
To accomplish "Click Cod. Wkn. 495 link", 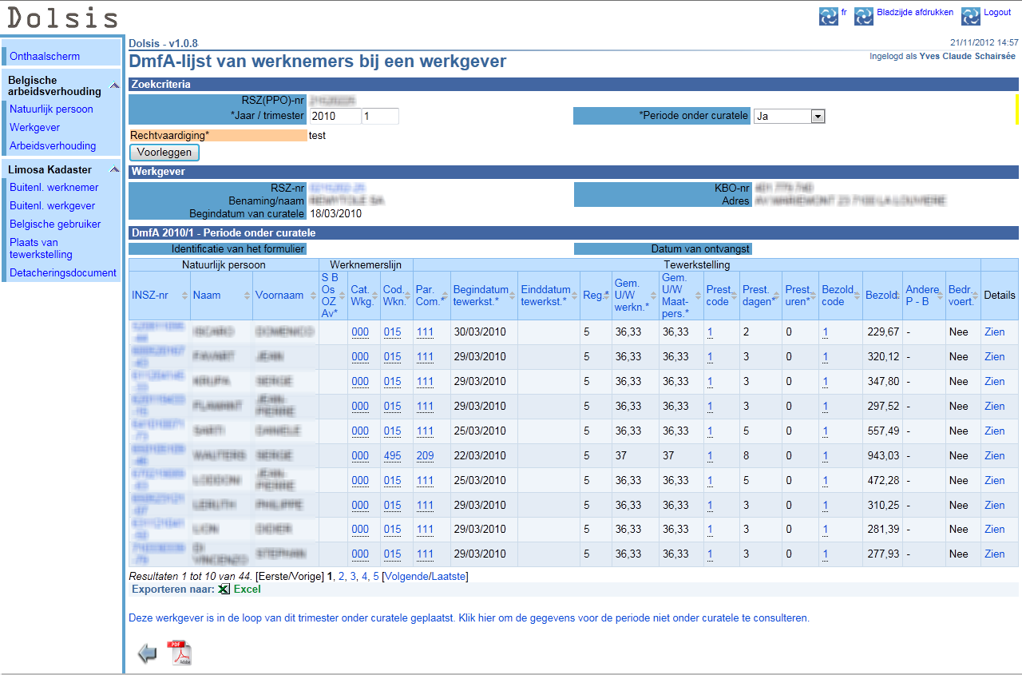I will pyautogui.click(x=392, y=456).
